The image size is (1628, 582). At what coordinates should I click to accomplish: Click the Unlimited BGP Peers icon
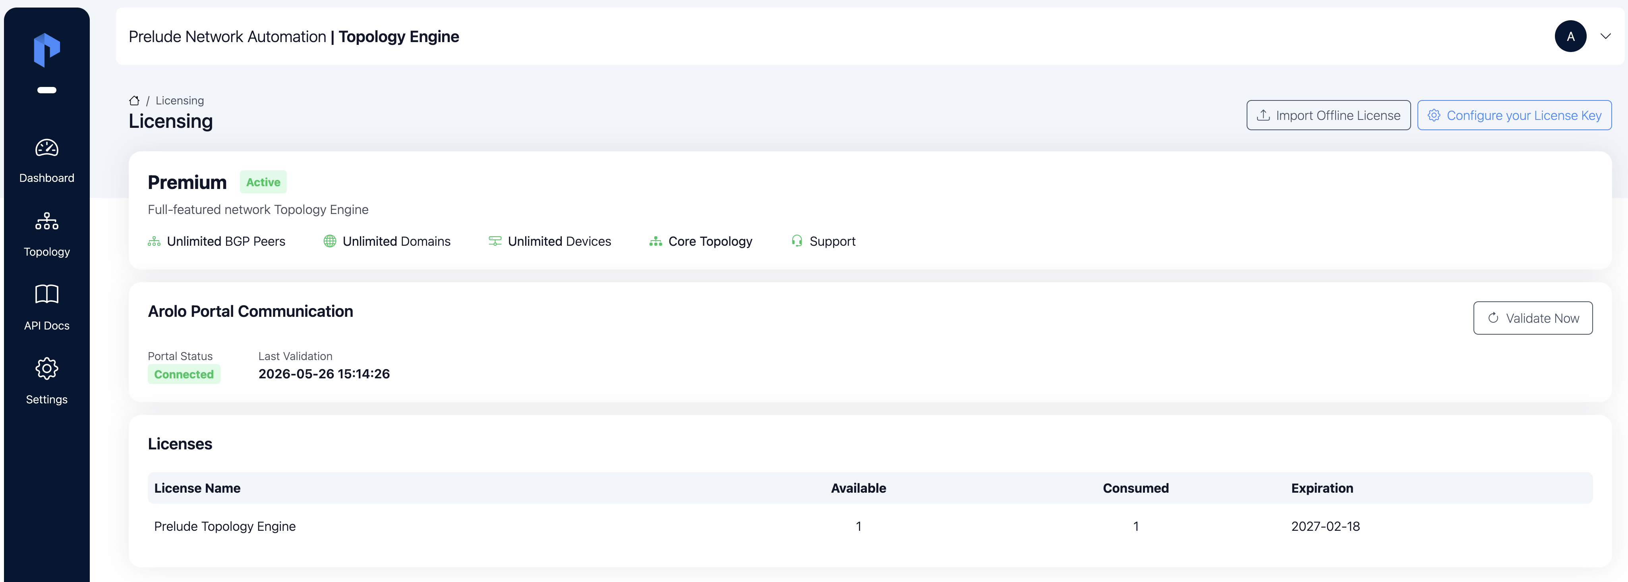154,242
